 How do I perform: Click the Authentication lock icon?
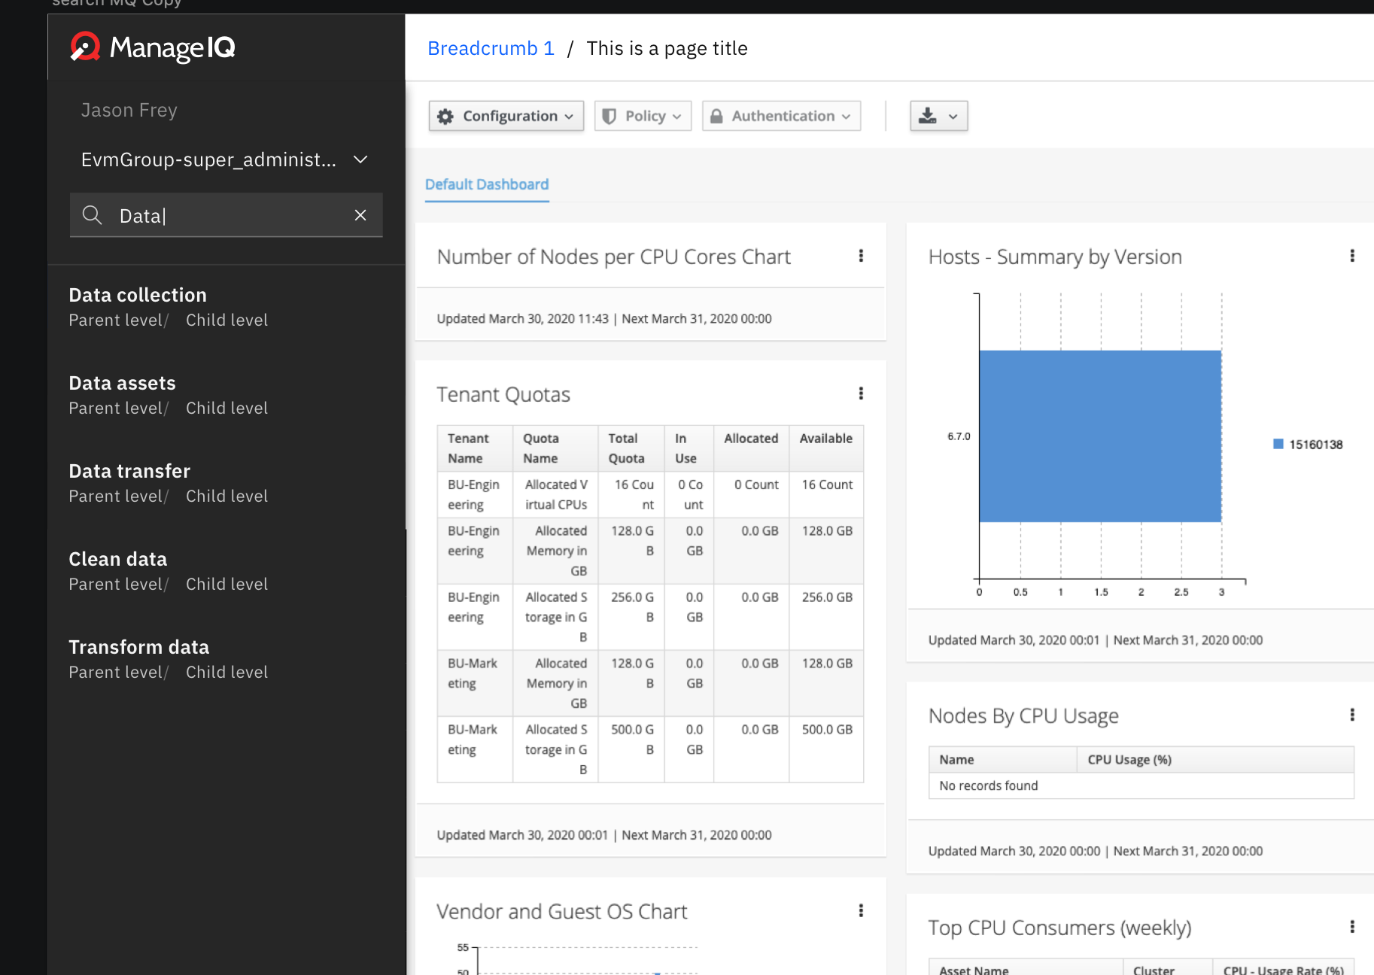pyautogui.click(x=716, y=116)
